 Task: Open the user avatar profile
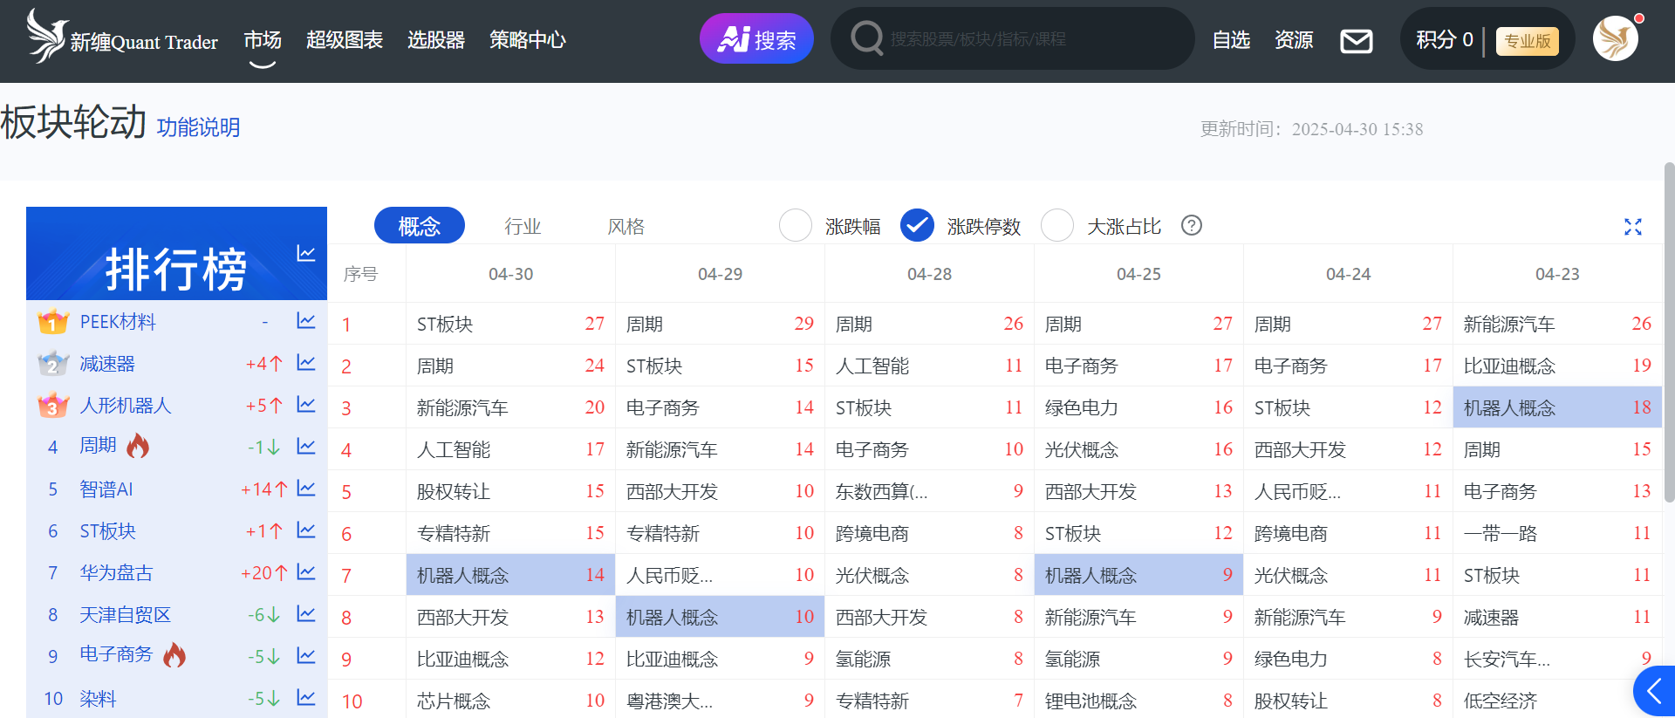(x=1616, y=38)
